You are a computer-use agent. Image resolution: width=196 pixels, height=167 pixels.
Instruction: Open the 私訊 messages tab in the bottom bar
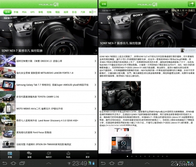pyautogui.click(x=68, y=155)
